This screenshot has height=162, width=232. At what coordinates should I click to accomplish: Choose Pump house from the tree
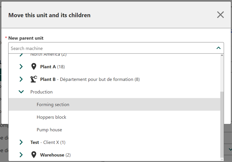pyautogui.click(x=49, y=130)
